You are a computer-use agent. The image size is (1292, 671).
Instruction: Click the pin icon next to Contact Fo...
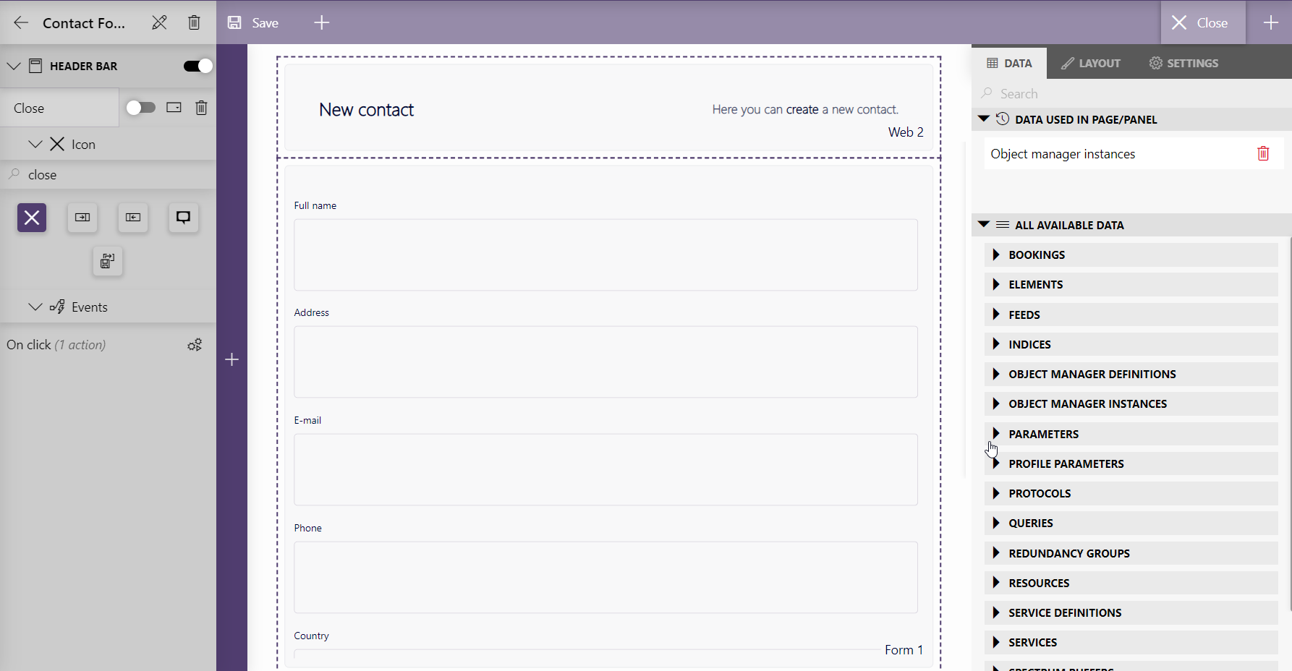click(x=159, y=22)
